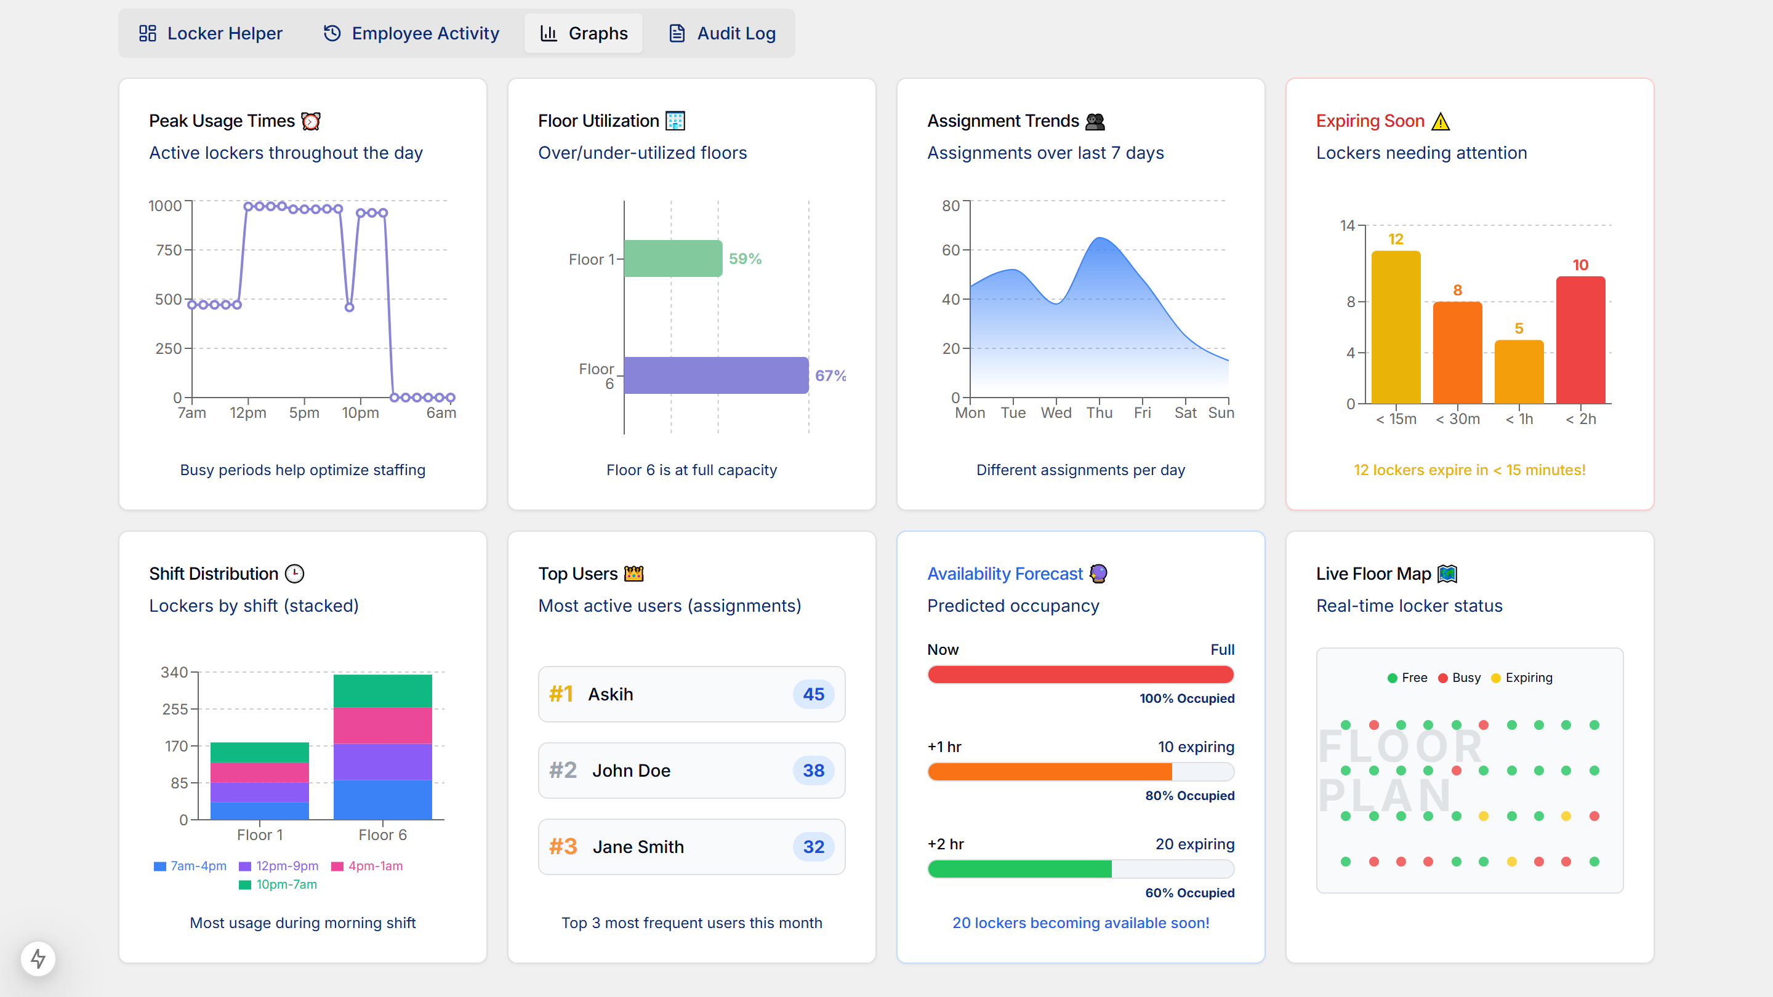Open the Locker Helper tab
This screenshot has height=997, width=1773.
211,33
